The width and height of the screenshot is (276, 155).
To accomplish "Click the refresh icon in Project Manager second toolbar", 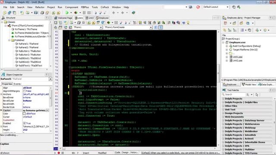I will pos(249,30).
